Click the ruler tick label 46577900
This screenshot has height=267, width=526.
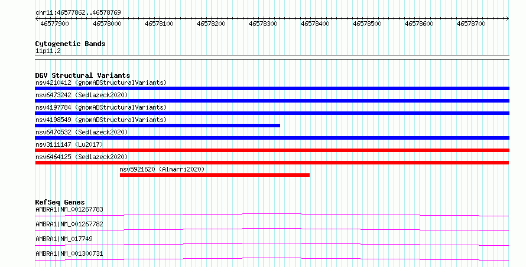pos(54,24)
